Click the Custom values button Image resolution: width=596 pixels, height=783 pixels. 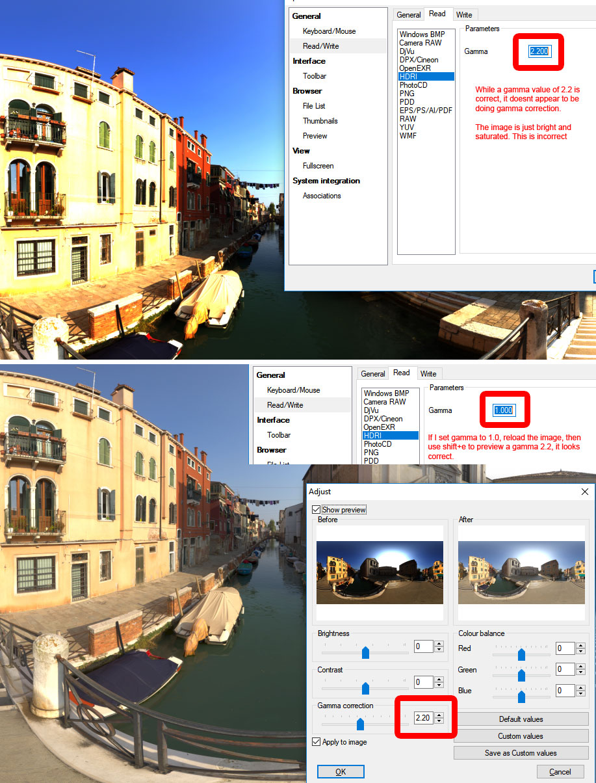coord(521,736)
